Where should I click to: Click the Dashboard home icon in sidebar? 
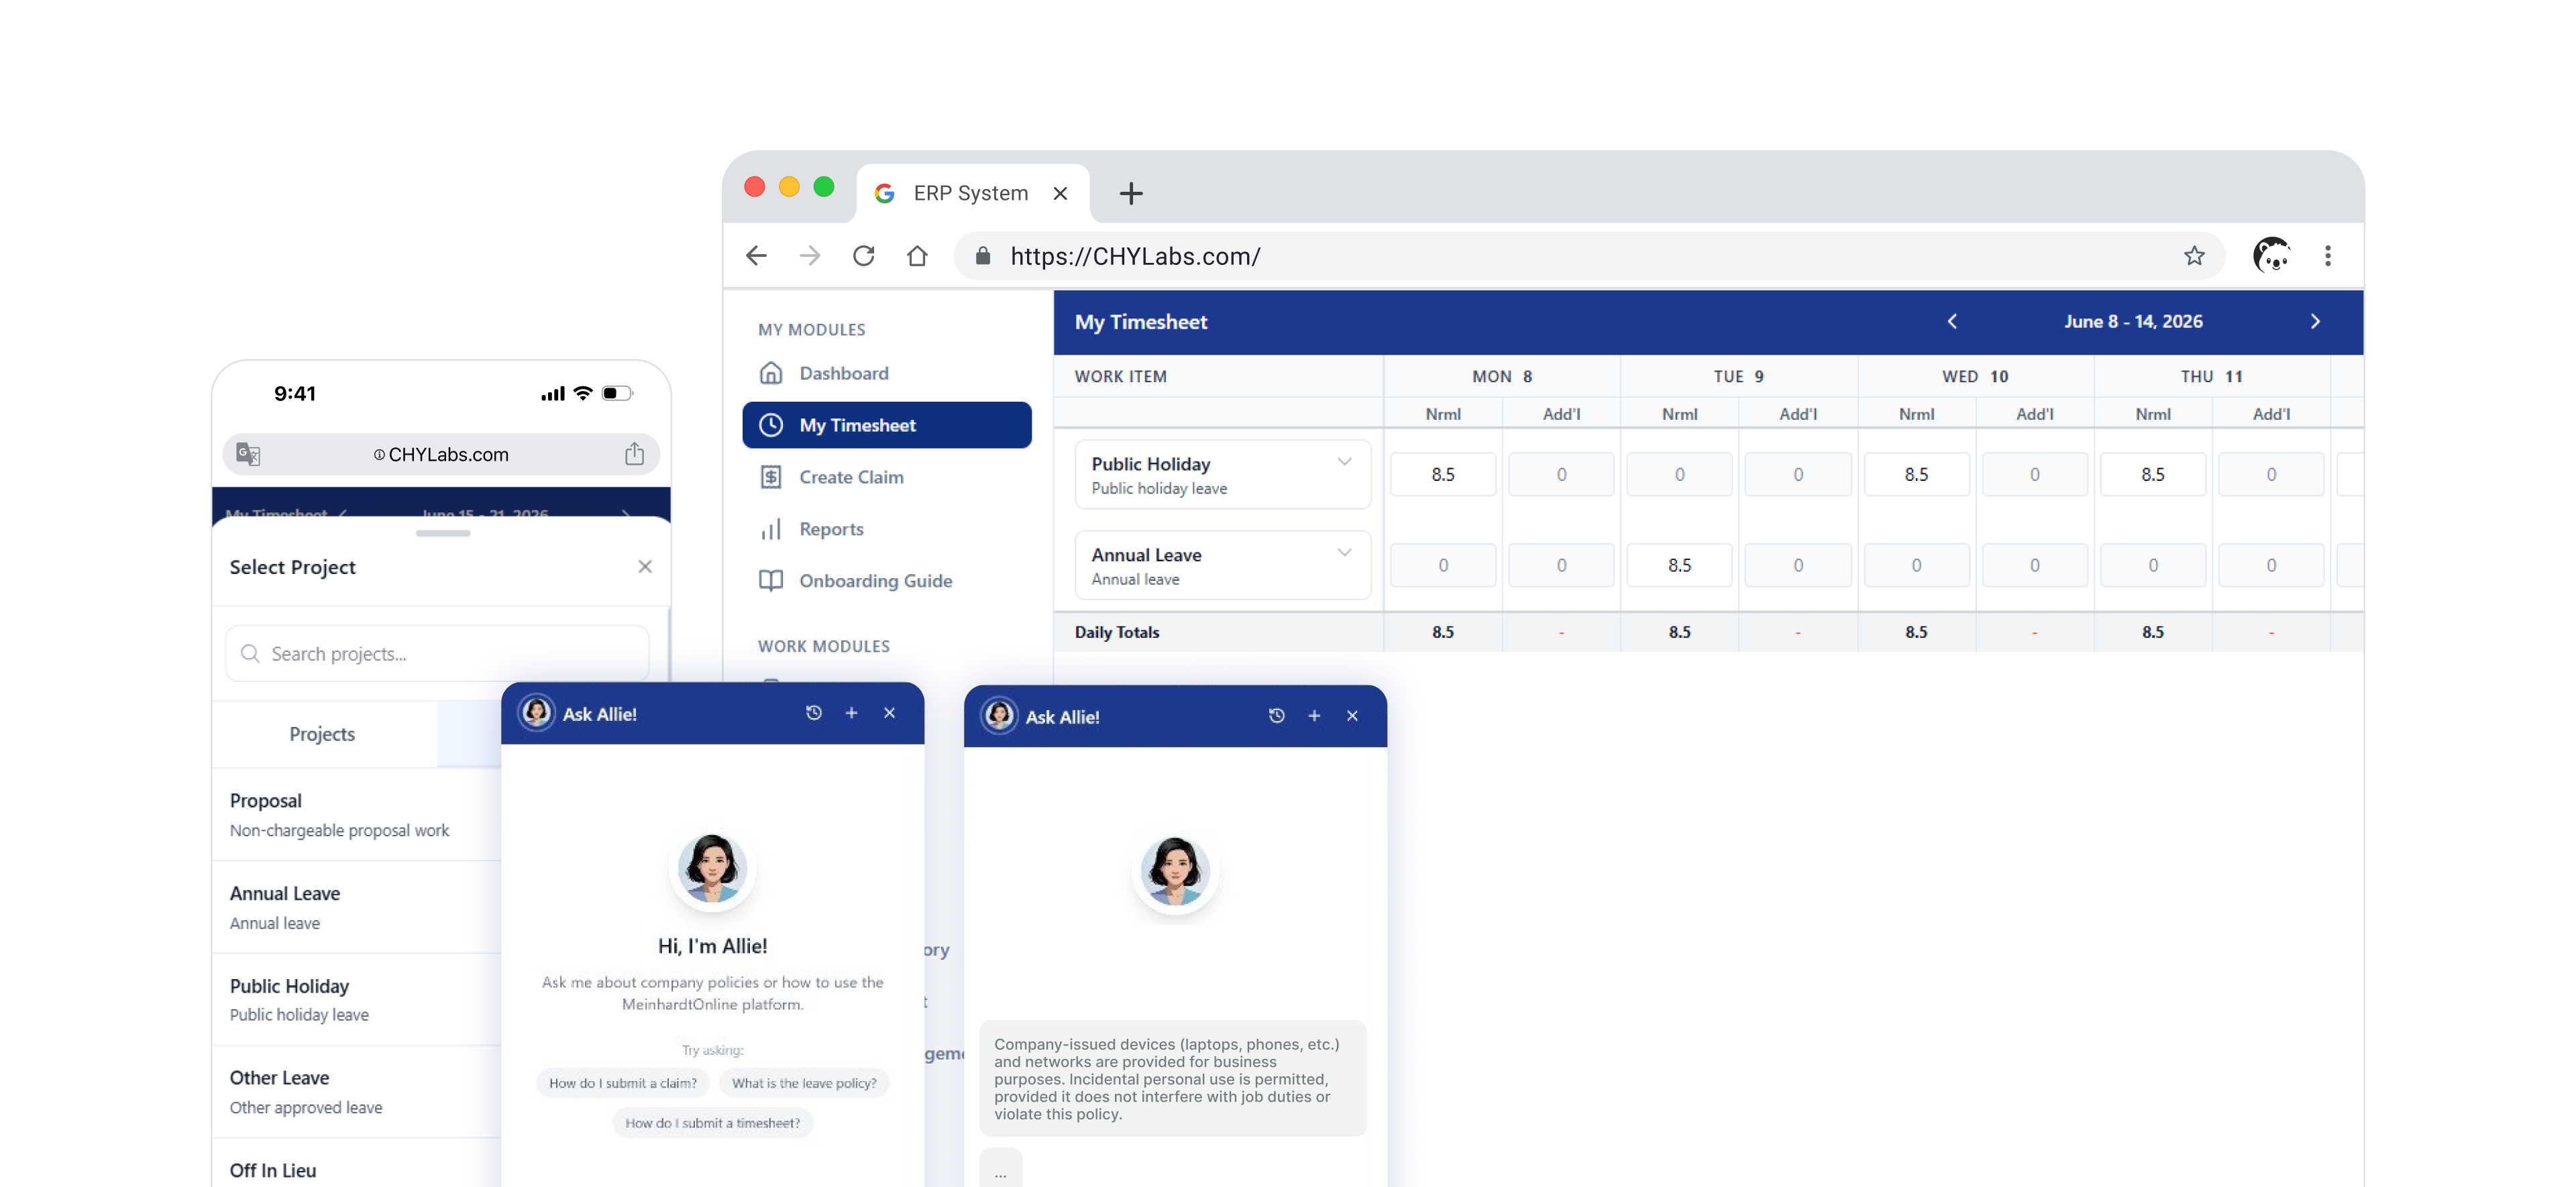pos(771,373)
